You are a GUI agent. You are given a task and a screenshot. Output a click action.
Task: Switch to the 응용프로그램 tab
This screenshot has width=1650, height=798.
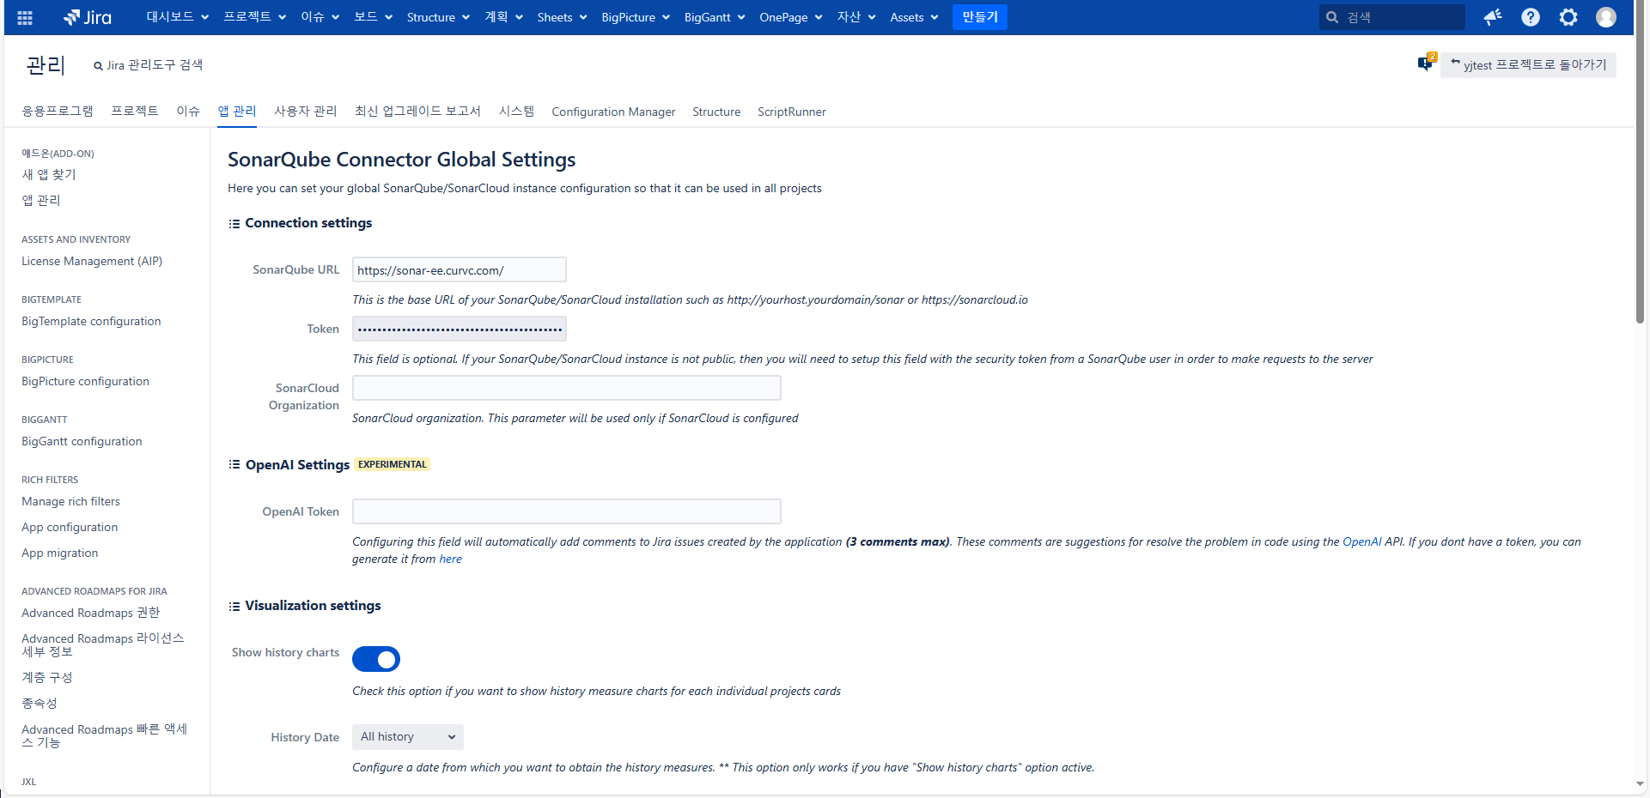(58, 112)
